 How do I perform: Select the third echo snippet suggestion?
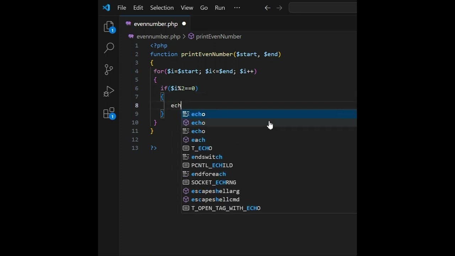tap(269, 131)
